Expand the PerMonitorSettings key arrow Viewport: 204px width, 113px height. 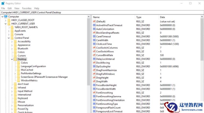click(x=15, y=74)
